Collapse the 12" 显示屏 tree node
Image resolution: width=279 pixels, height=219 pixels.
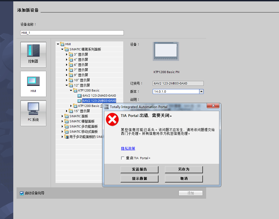pos(67,85)
